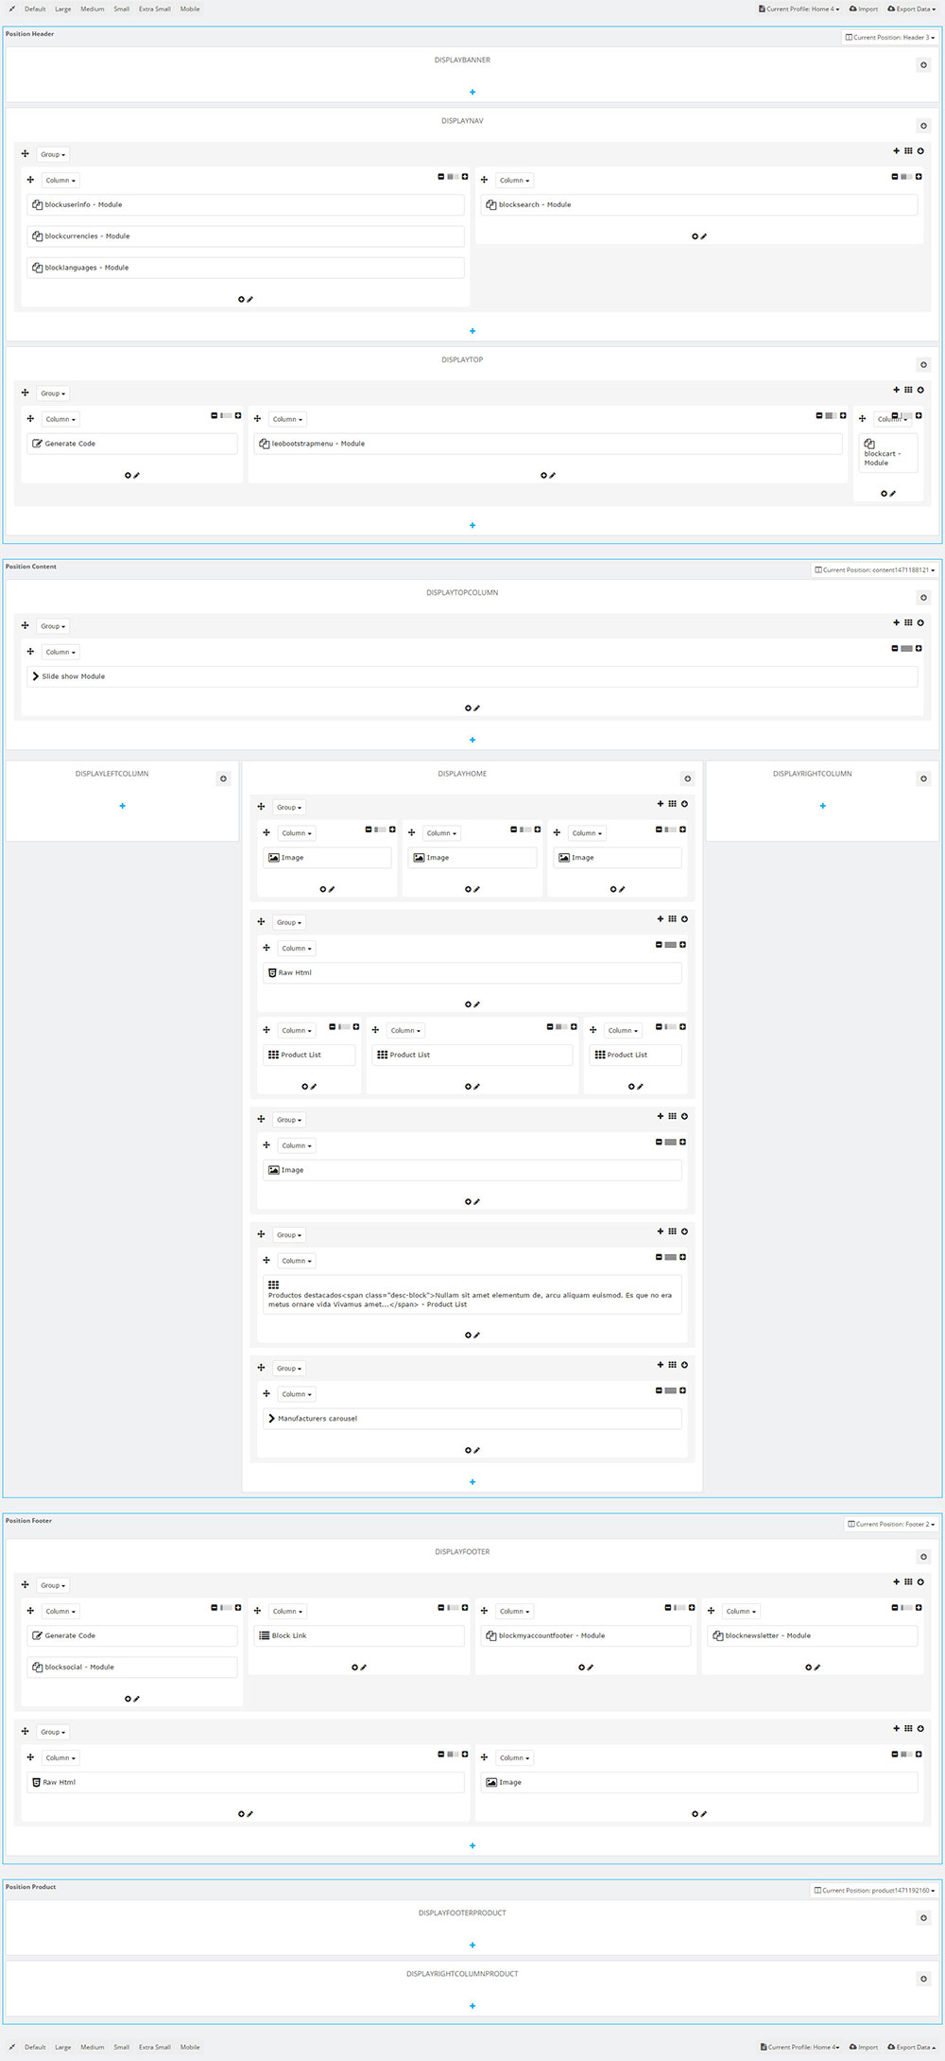The height and width of the screenshot is (2061, 945).
Task: Click the pin icon in the top toolbar
Action: (11, 9)
